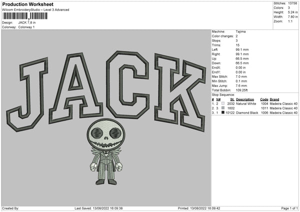
Task: Click the Production Worksheet title
Action: (24, 4)
